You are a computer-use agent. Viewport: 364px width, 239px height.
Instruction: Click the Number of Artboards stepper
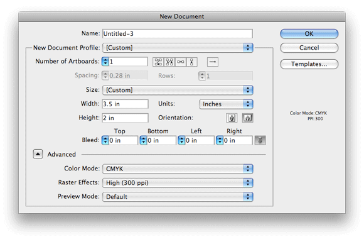105,62
